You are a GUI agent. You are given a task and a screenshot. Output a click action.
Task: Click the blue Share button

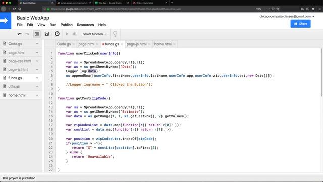300,24
